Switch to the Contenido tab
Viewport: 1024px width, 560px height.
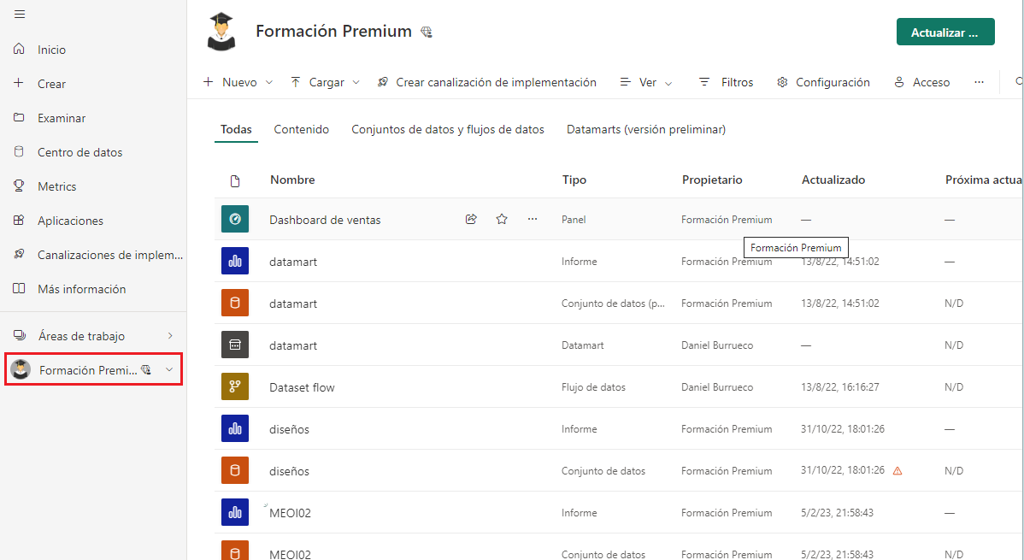point(301,130)
